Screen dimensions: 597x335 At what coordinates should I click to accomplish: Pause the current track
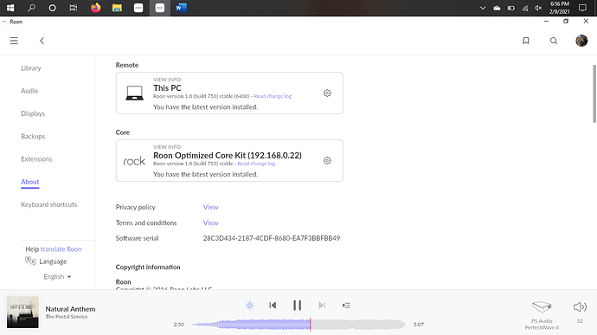pyautogui.click(x=297, y=306)
